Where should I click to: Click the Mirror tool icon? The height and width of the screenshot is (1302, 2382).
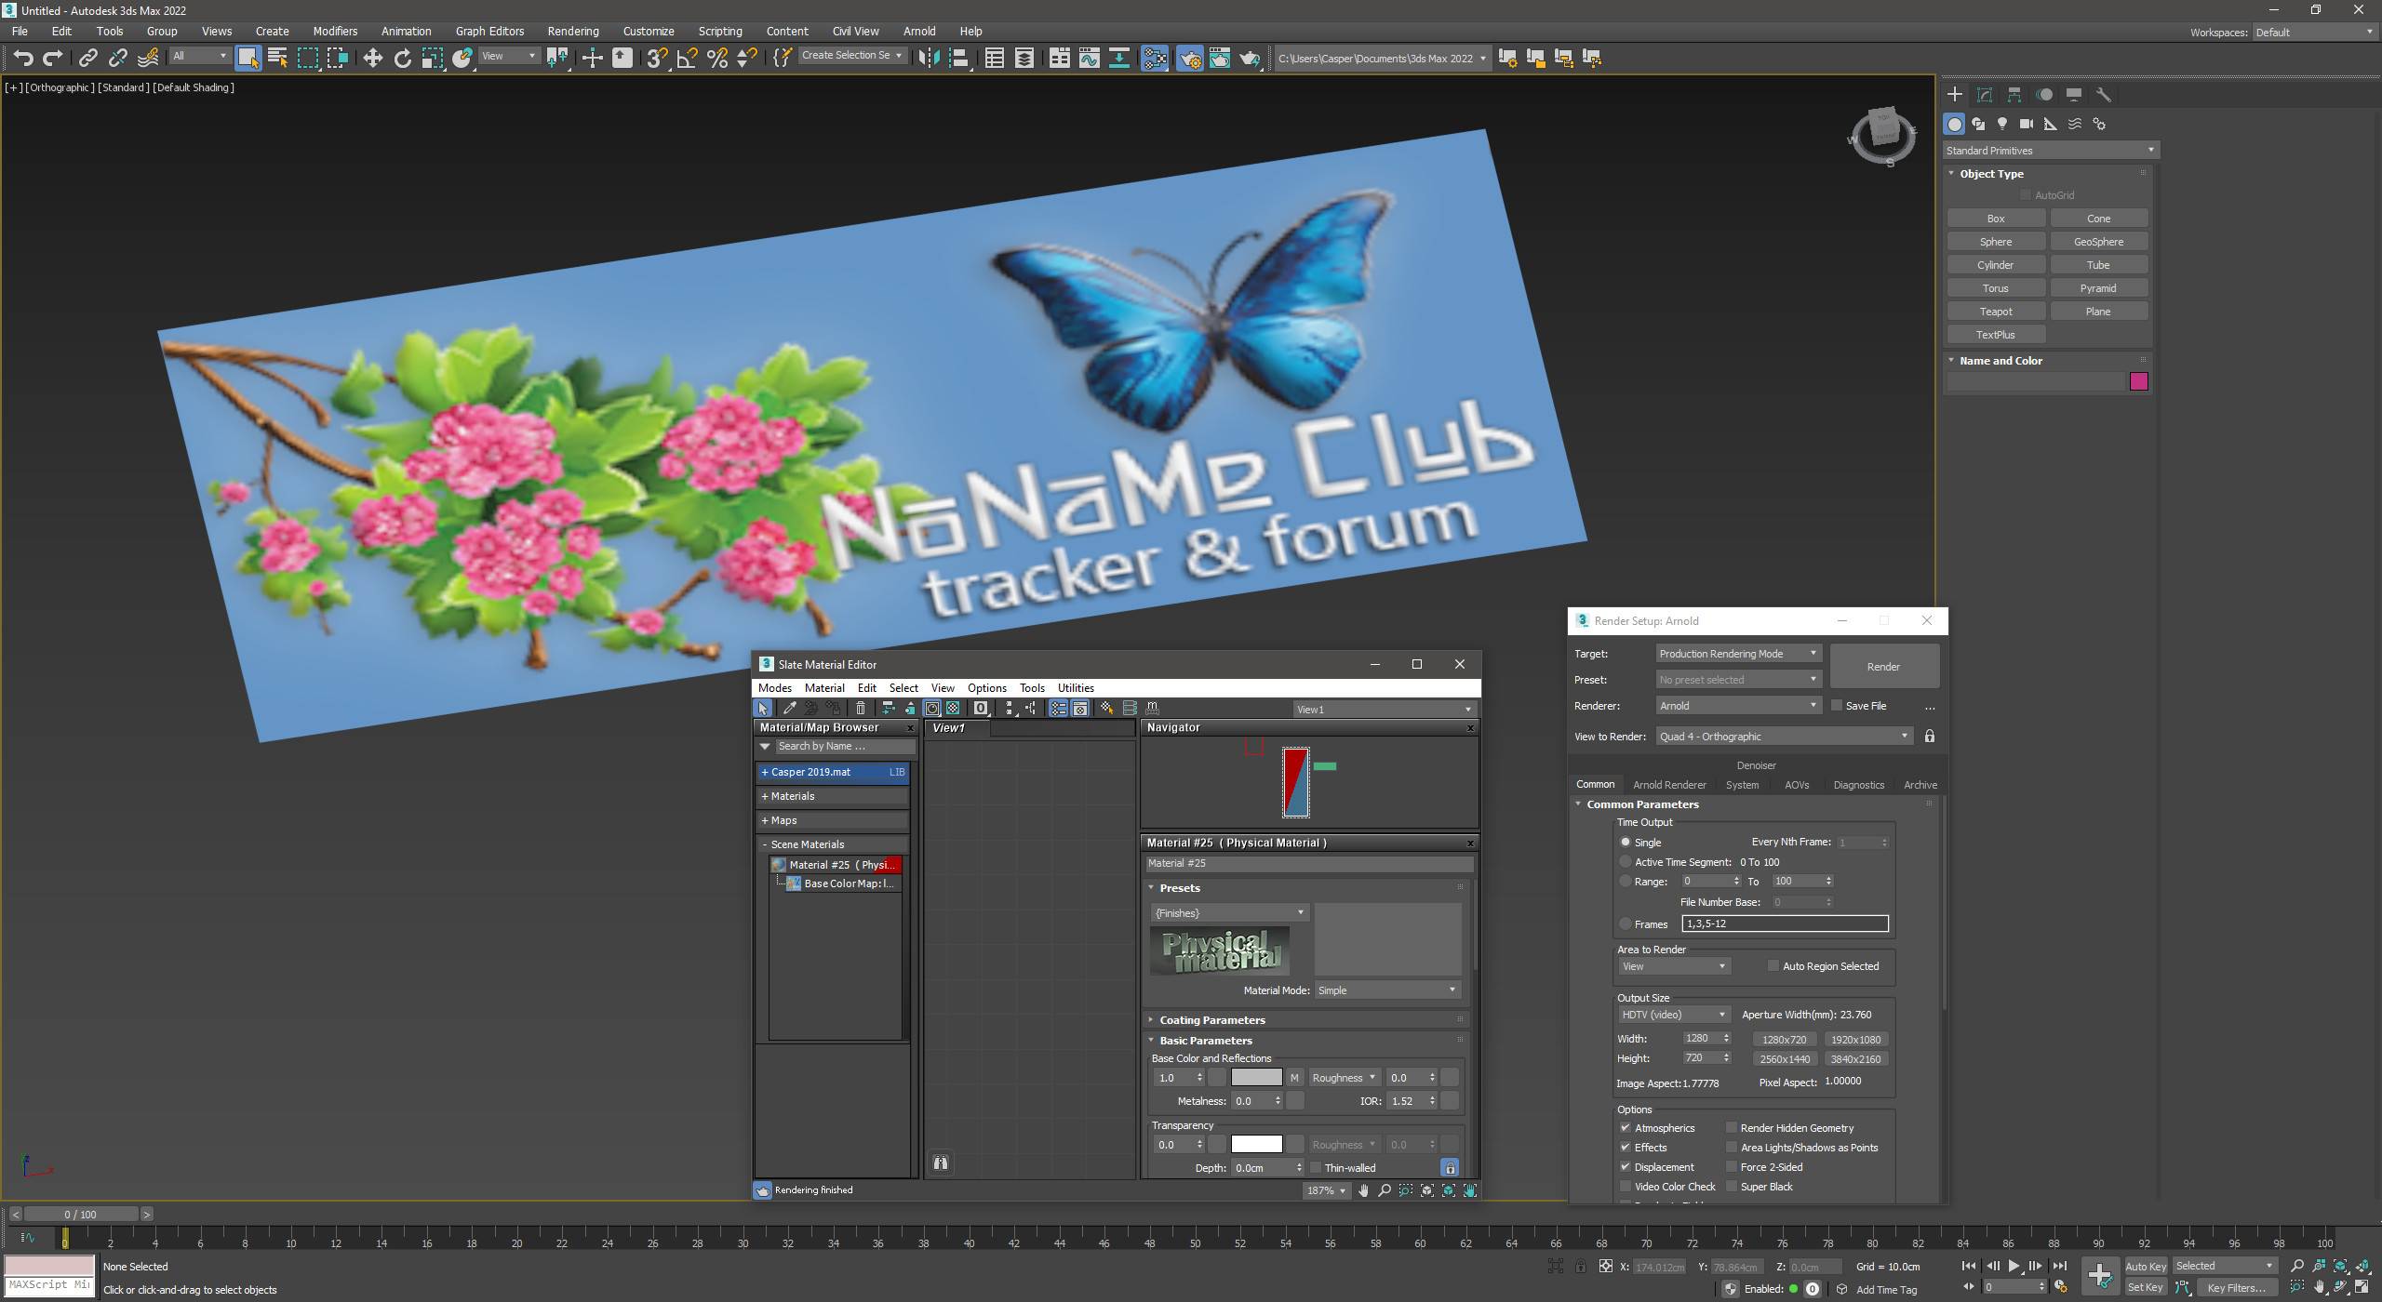929,58
